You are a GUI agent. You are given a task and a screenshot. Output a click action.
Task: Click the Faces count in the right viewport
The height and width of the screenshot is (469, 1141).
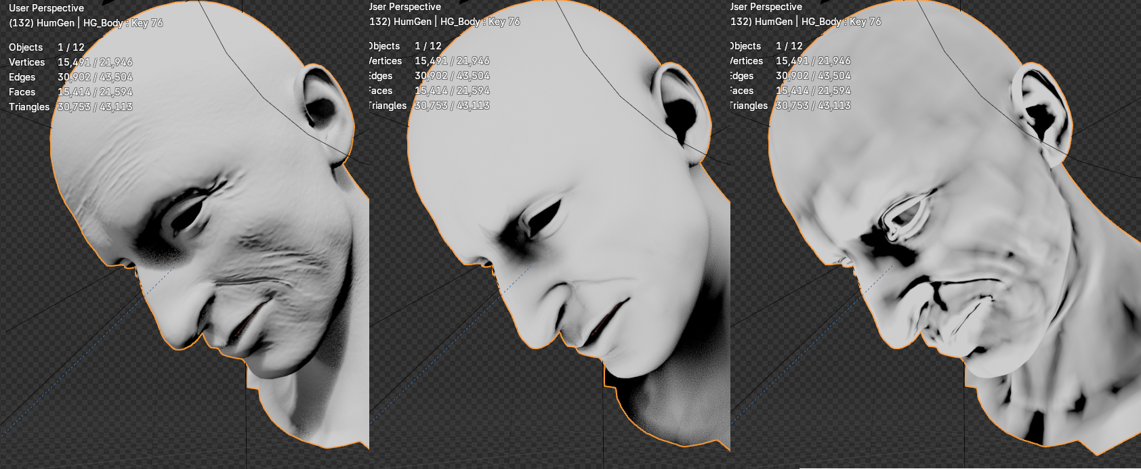point(813,91)
